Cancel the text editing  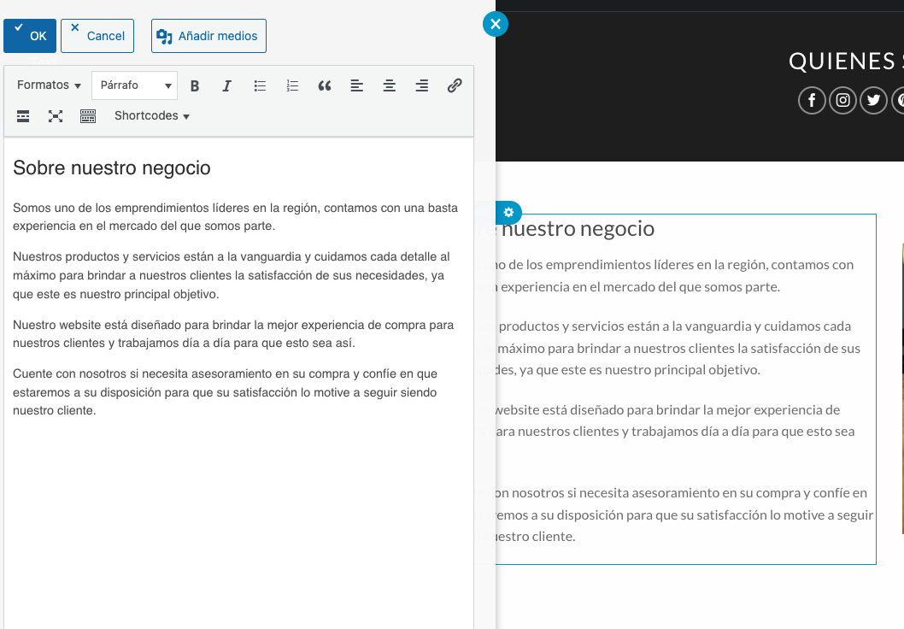(97, 36)
